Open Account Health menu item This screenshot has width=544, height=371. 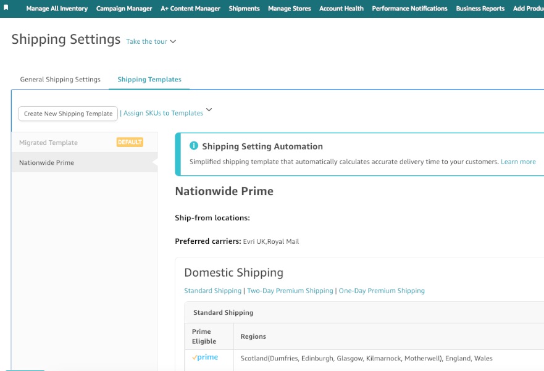pos(341,8)
